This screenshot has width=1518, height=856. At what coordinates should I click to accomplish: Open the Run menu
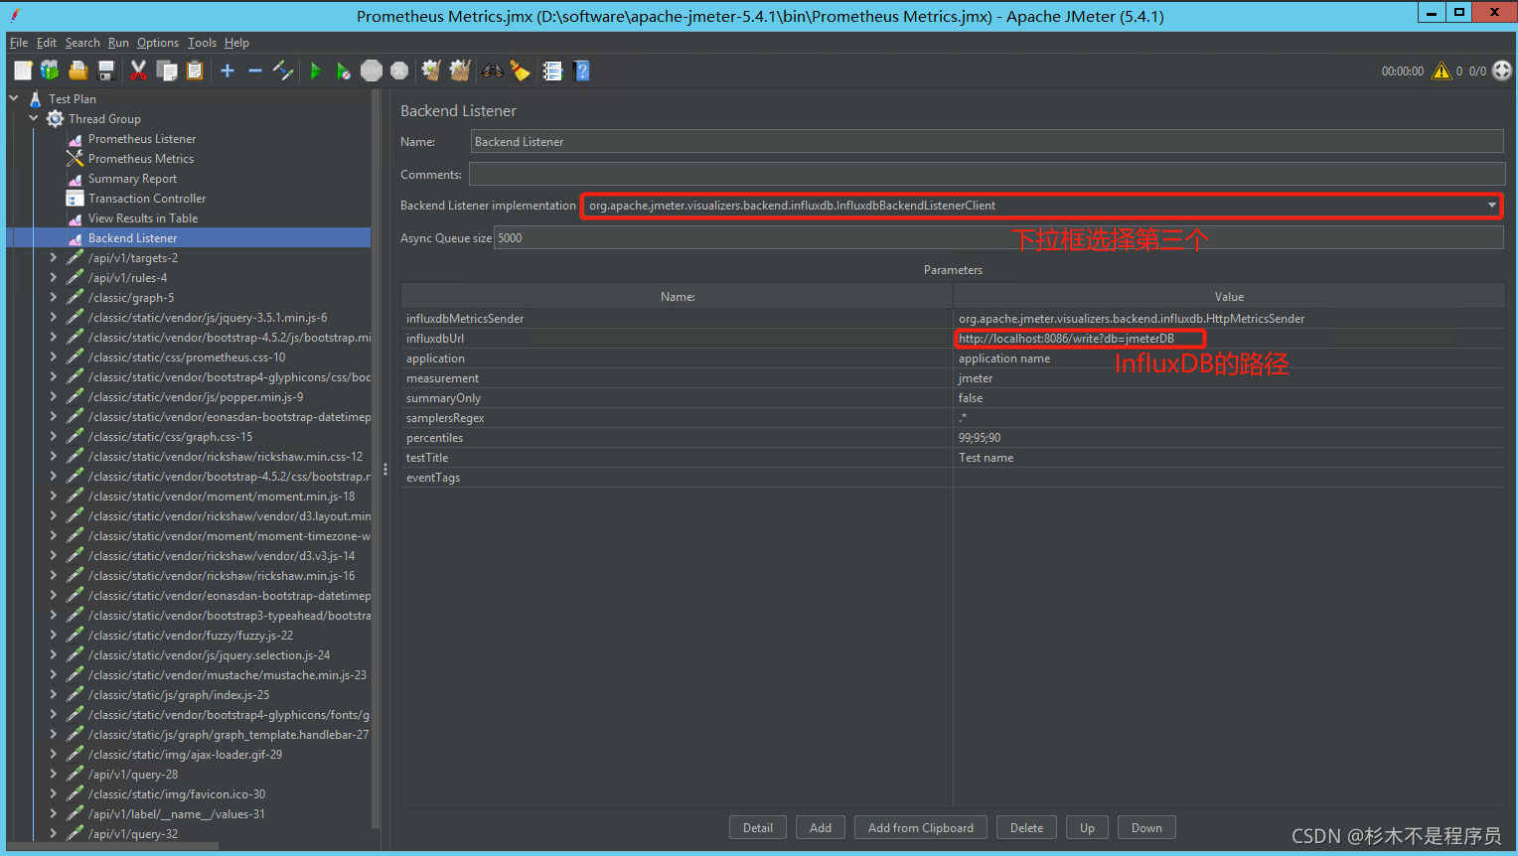click(x=118, y=43)
